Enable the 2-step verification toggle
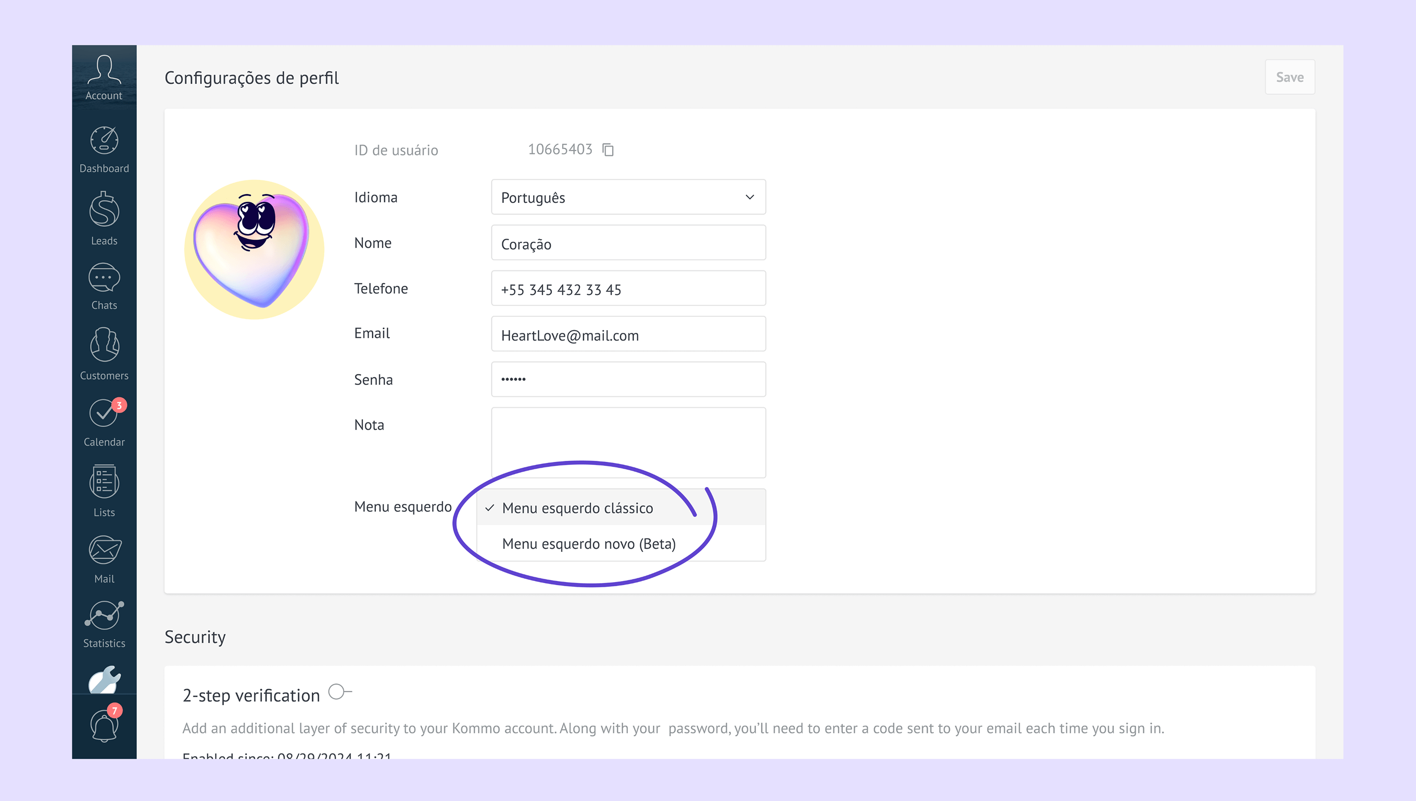The height and width of the screenshot is (801, 1416). click(339, 692)
